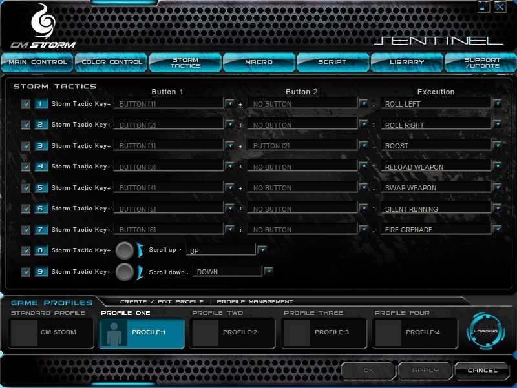Expand the ROLL LEFT execution dropdown
The height and width of the screenshot is (388, 517).
tap(497, 103)
